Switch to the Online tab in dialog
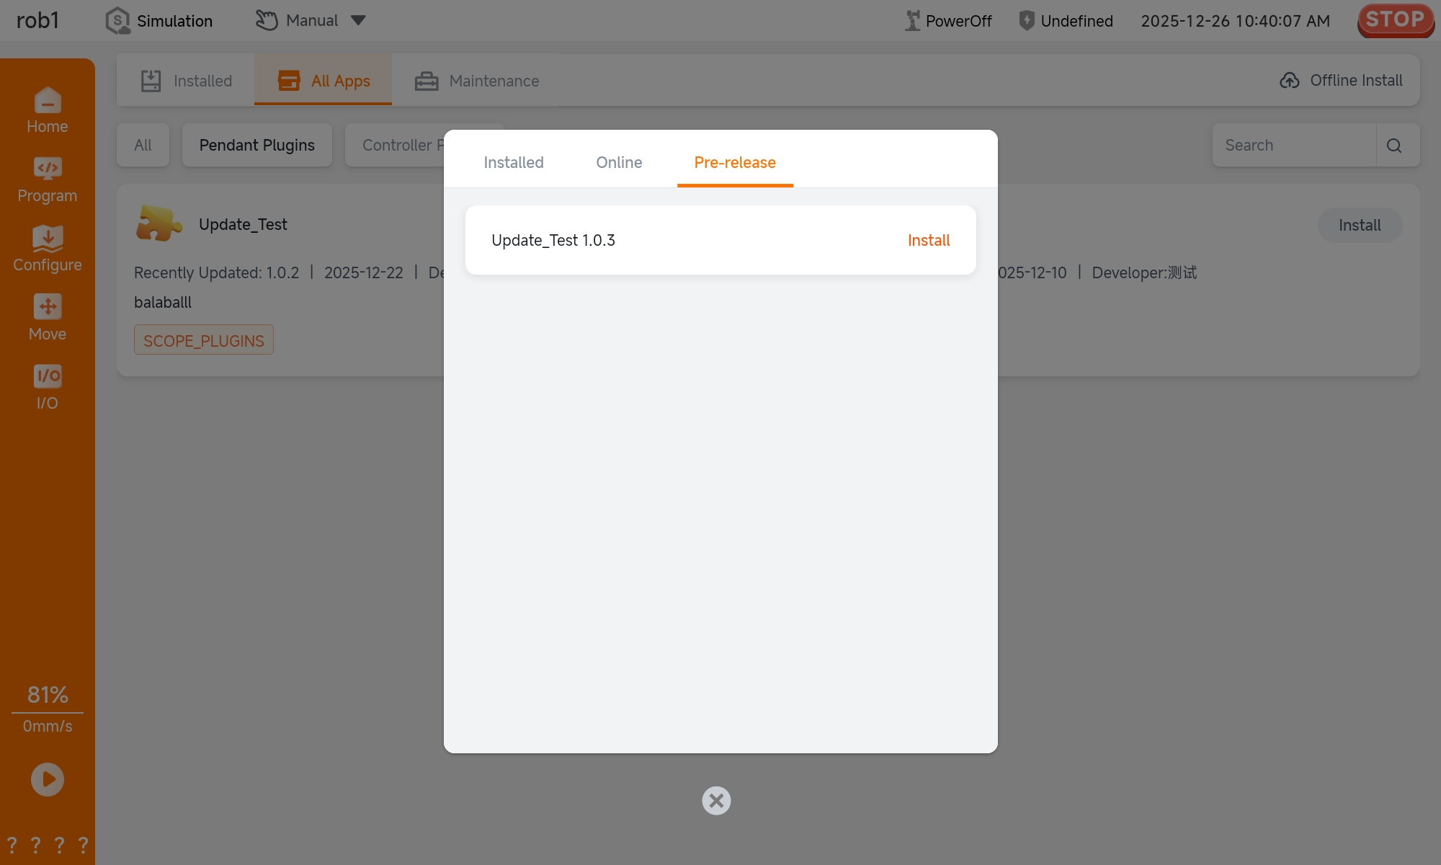Viewport: 1441px width, 865px height. pyautogui.click(x=619, y=163)
